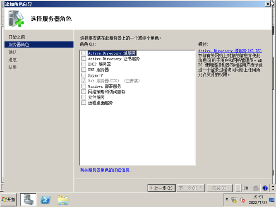
Task: Check the 网络策略和访问服务 checkbox
Action: click(x=84, y=91)
